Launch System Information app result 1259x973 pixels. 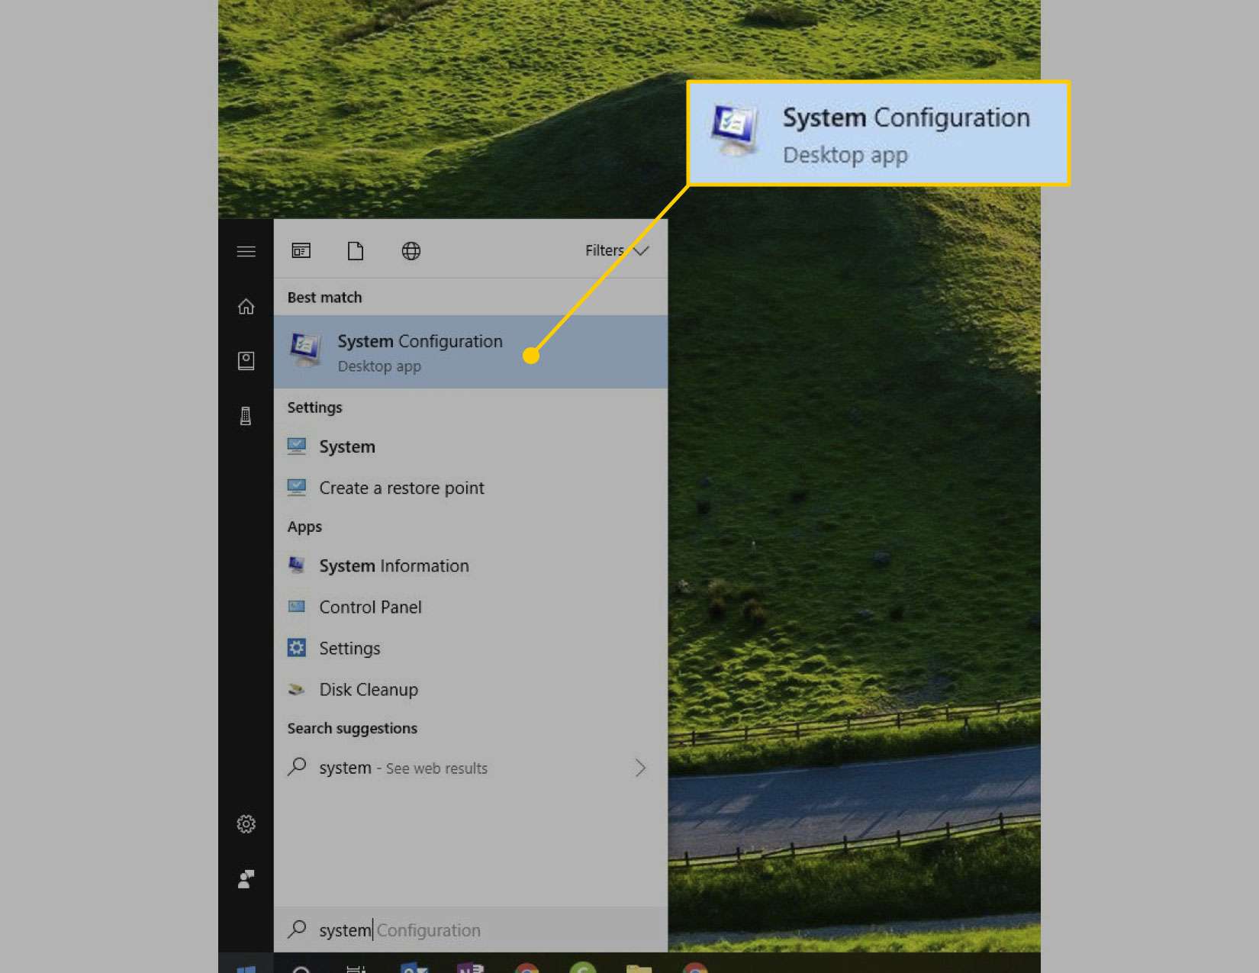[x=471, y=565]
